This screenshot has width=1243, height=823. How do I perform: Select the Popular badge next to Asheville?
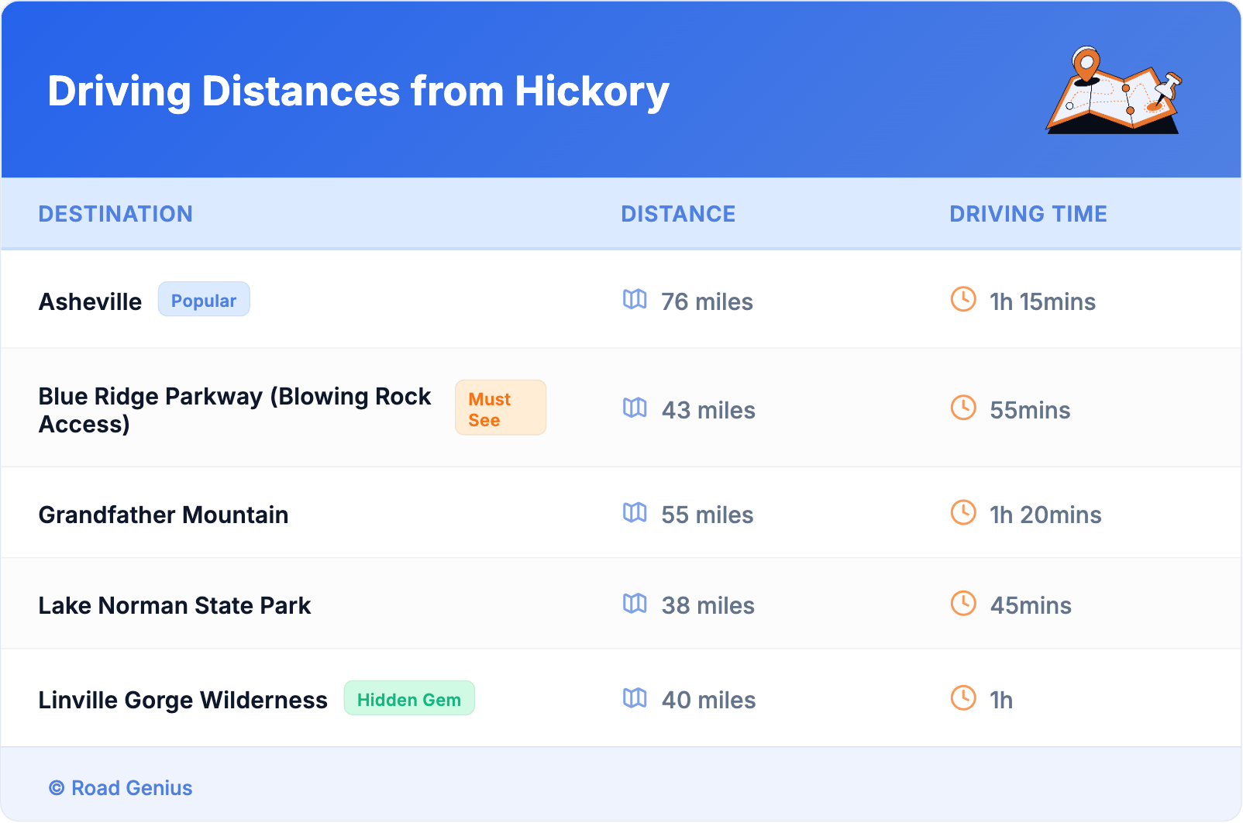coord(204,300)
